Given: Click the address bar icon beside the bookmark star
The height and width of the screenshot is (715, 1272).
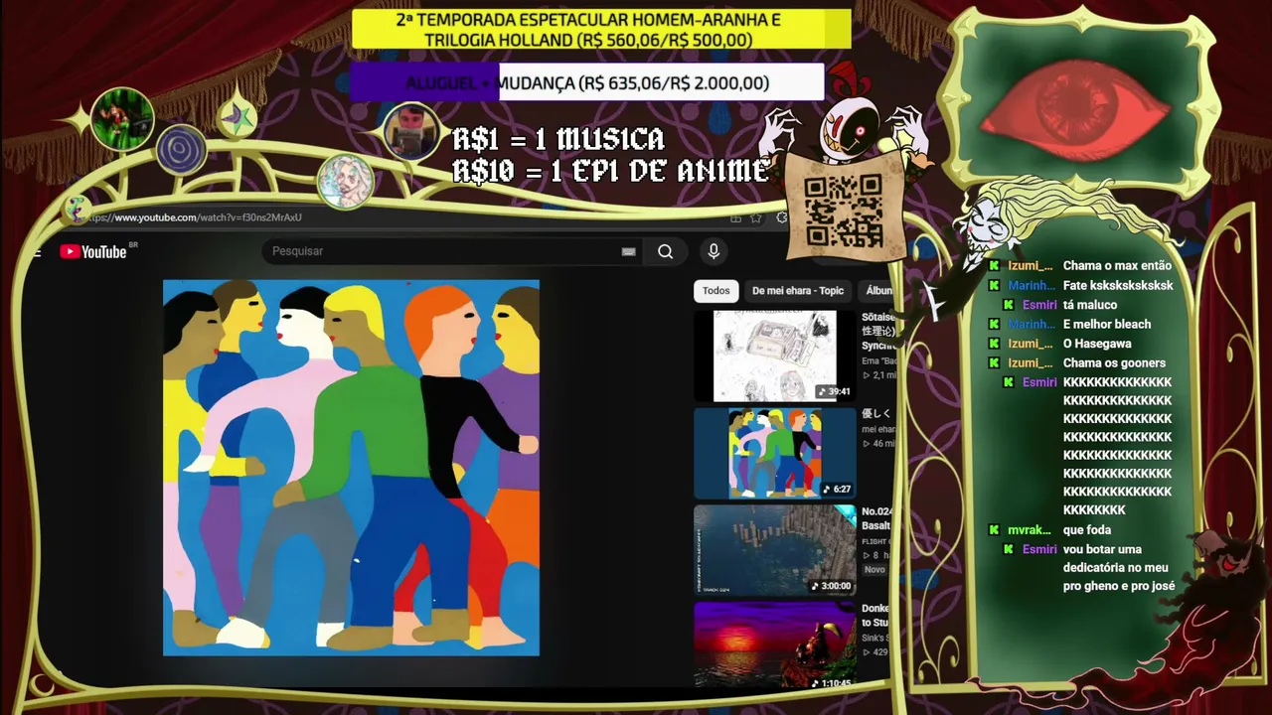Looking at the screenshot, I should pos(735,217).
